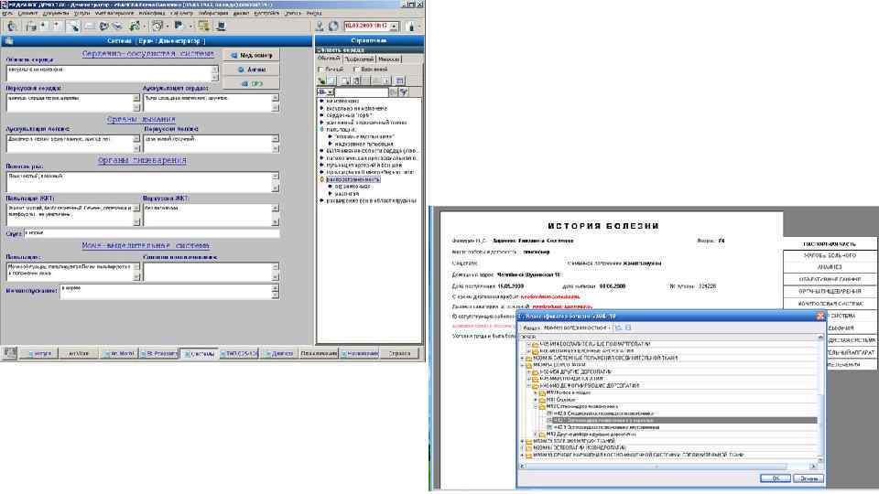Open the date and time dropdown arrow
Screen dimensions: 879x494
pyautogui.click(x=394, y=26)
